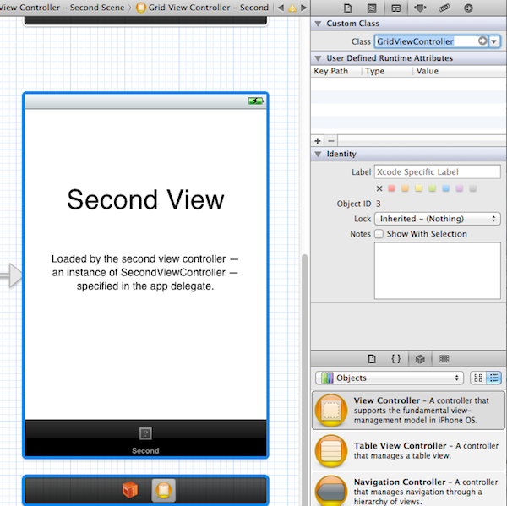Click the Type column header
Image resolution: width=507 pixels, height=506 pixels.
tap(374, 71)
